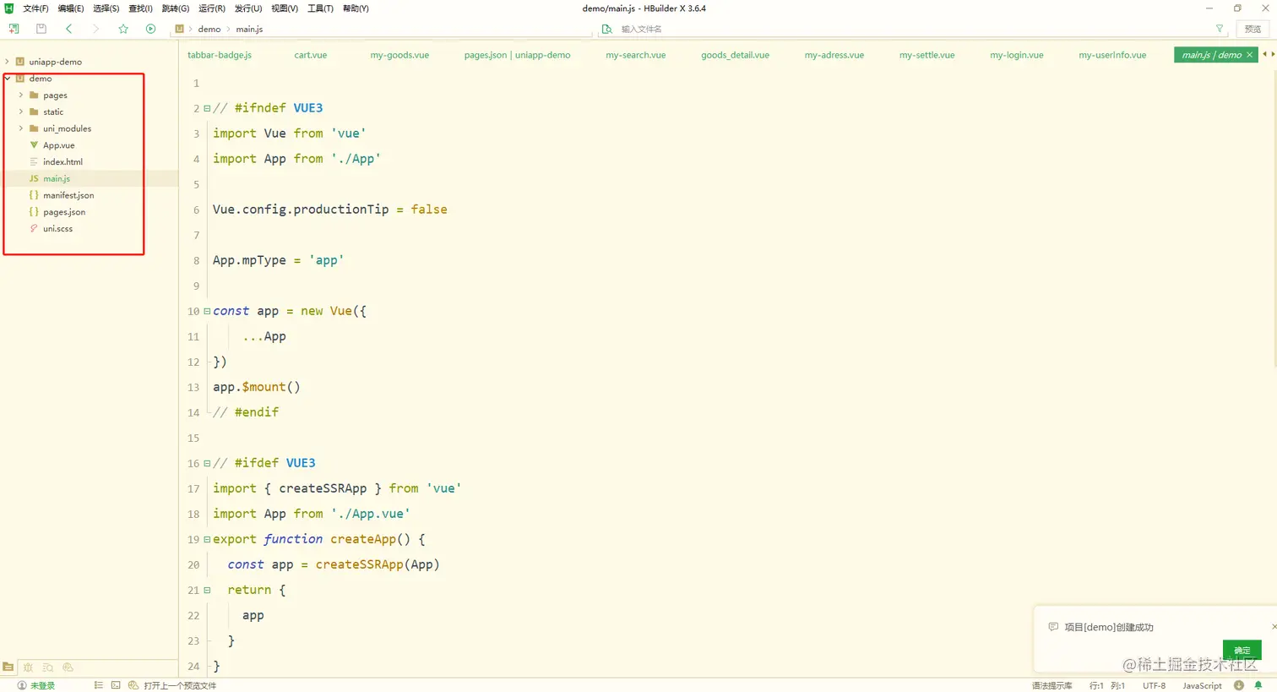This screenshot has height=692, width=1277.
Task: Click the red icon beside uni.scss
Action: pos(34,228)
